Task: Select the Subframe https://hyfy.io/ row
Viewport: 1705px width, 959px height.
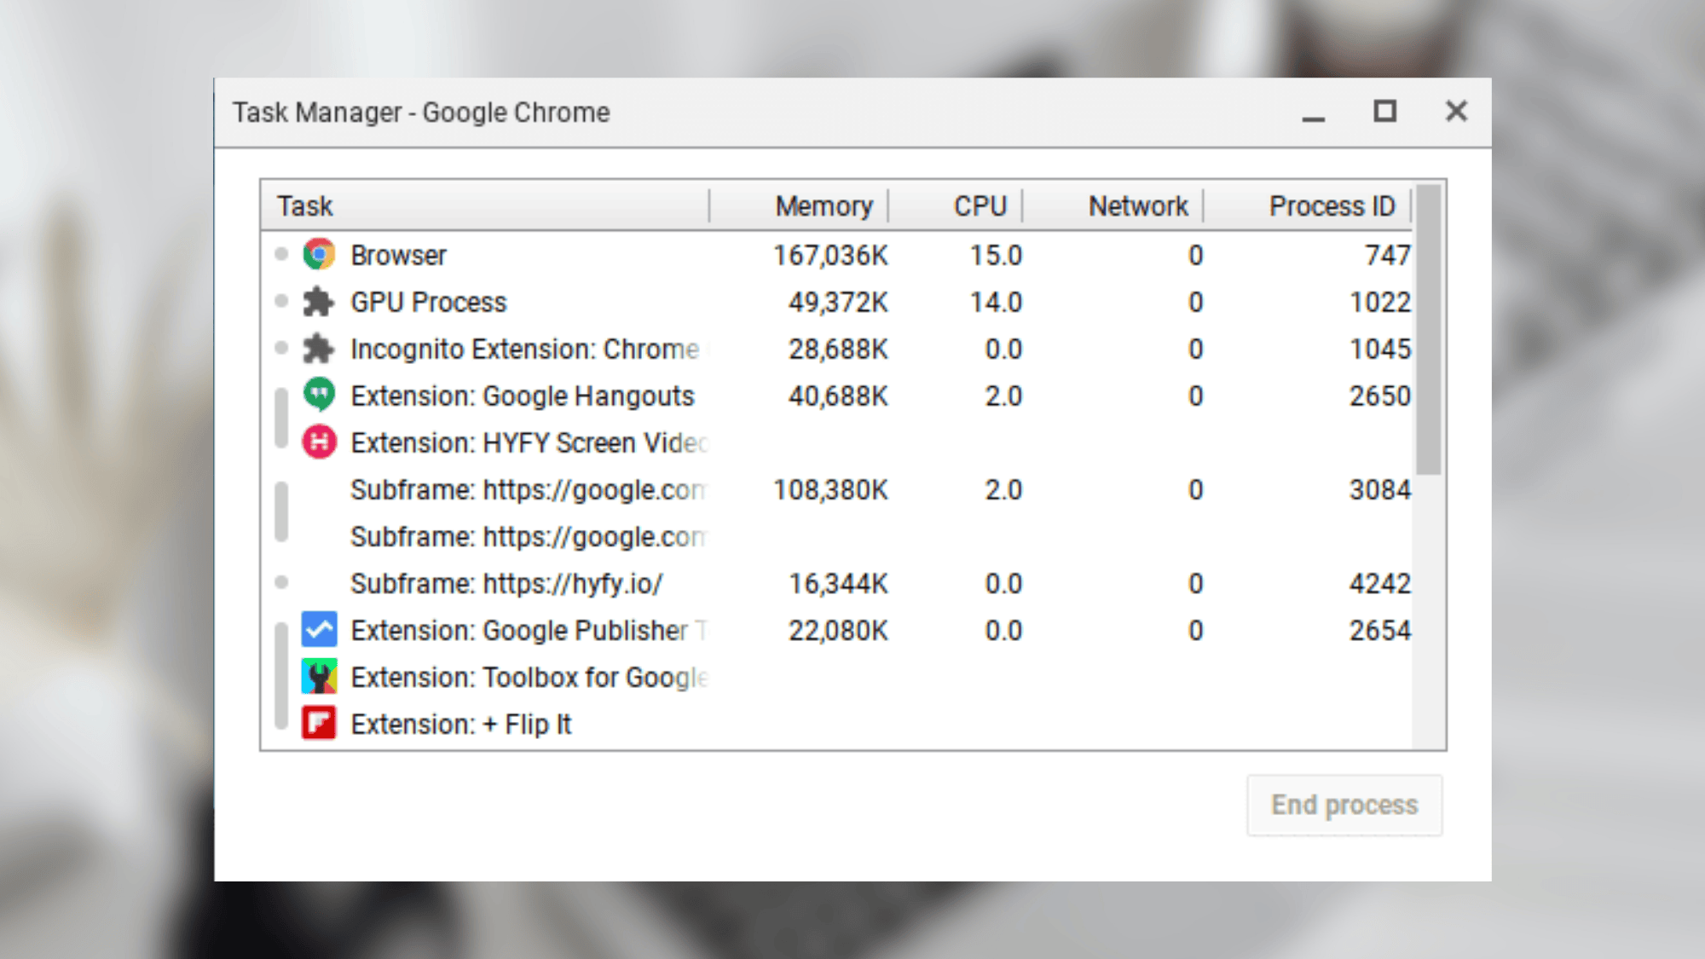Action: click(597, 583)
